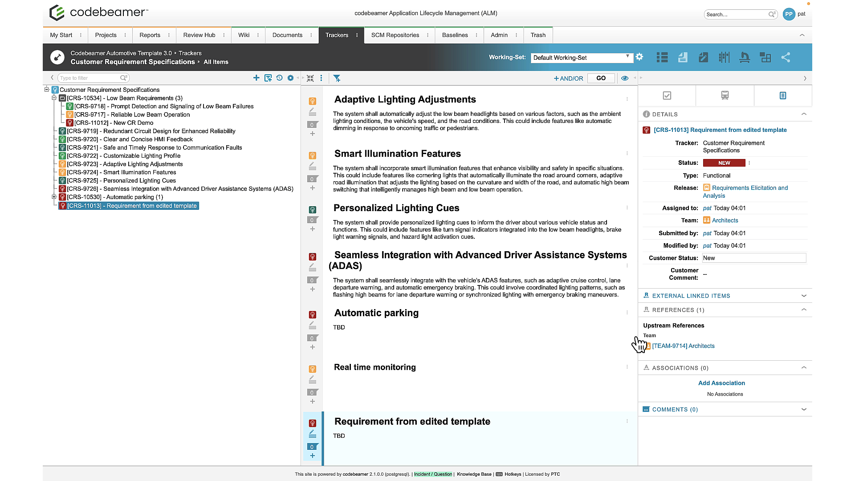
Task: Select the train icon tab in right panel
Action: click(725, 95)
